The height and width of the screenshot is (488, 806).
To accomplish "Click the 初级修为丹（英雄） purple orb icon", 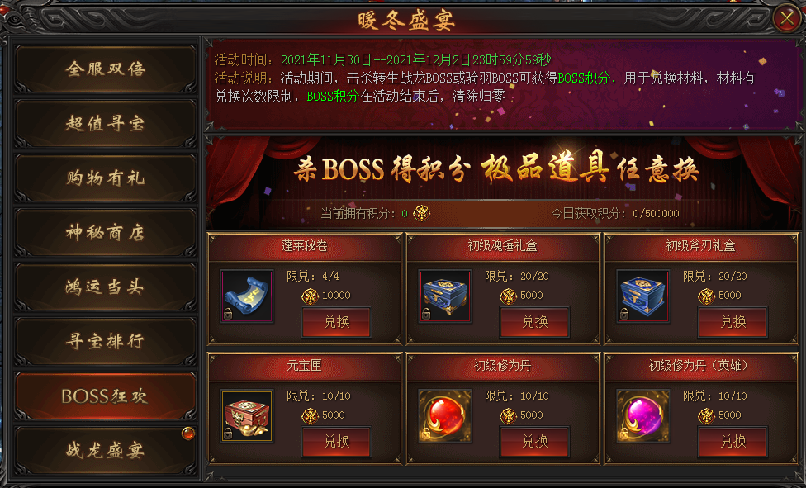I will tap(643, 416).
